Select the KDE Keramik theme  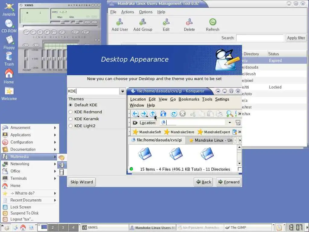[70, 119]
